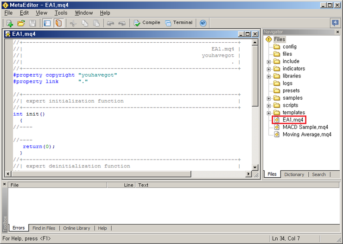Click the File column header
Viewport: 343px width, 244px height.
click(57, 185)
